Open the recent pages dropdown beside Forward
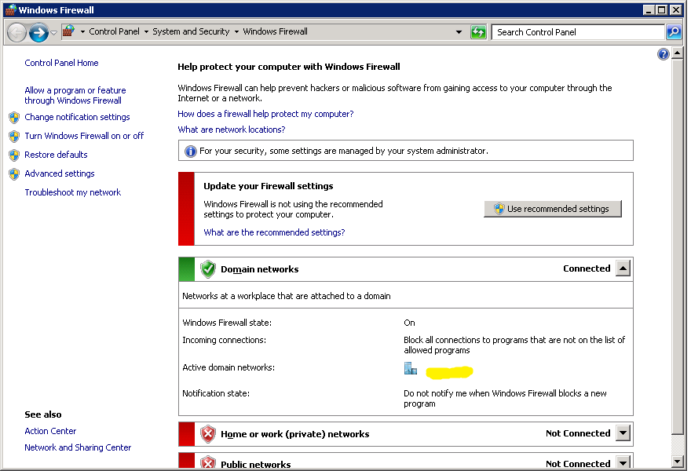This screenshot has height=471, width=691. pyautogui.click(x=53, y=33)
